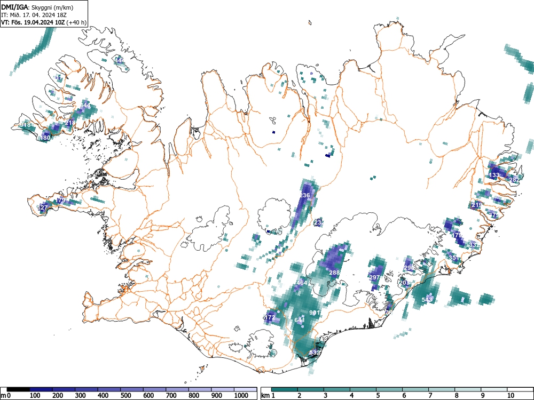The height and width of the screenshot is (400, 534).
Task: Click the teal swatch between km 5 and 6
Action: (389, 389)
